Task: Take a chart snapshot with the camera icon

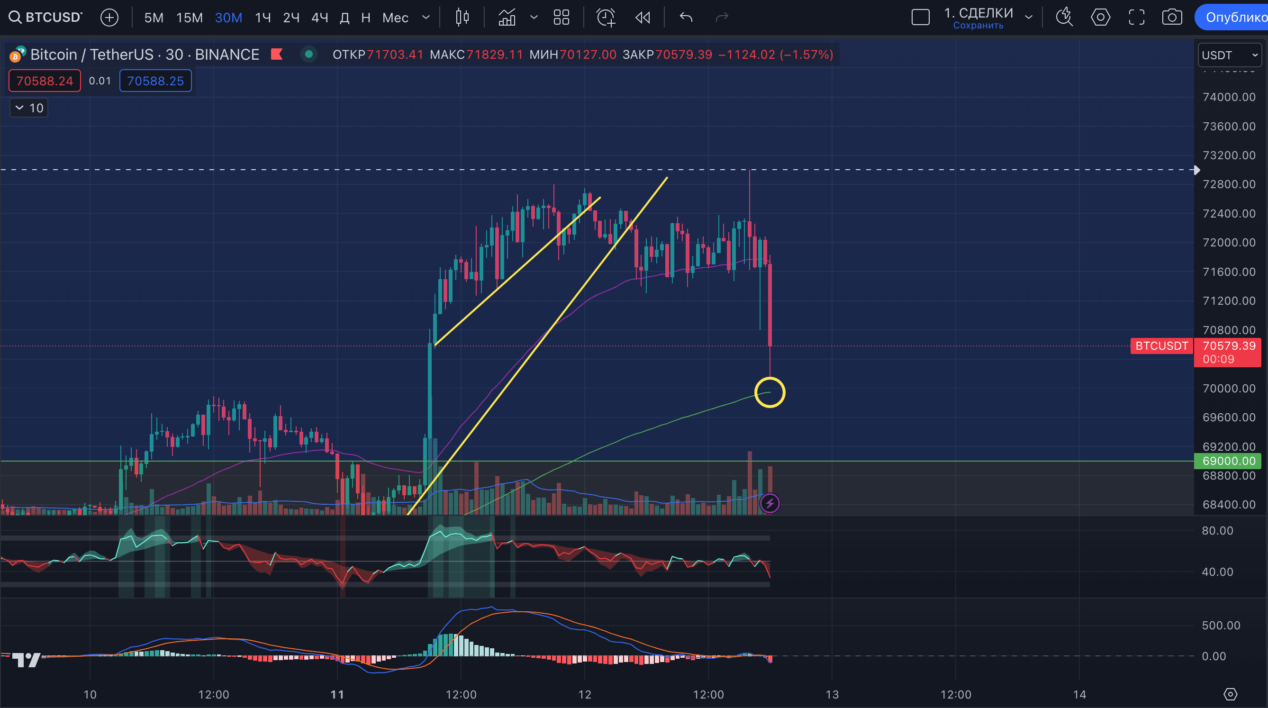Action: coord(1172,17)
